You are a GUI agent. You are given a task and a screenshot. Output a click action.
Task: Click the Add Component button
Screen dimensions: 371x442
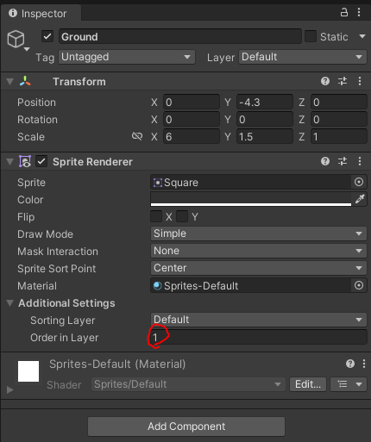pyautogui.click(x=186, y=426)
